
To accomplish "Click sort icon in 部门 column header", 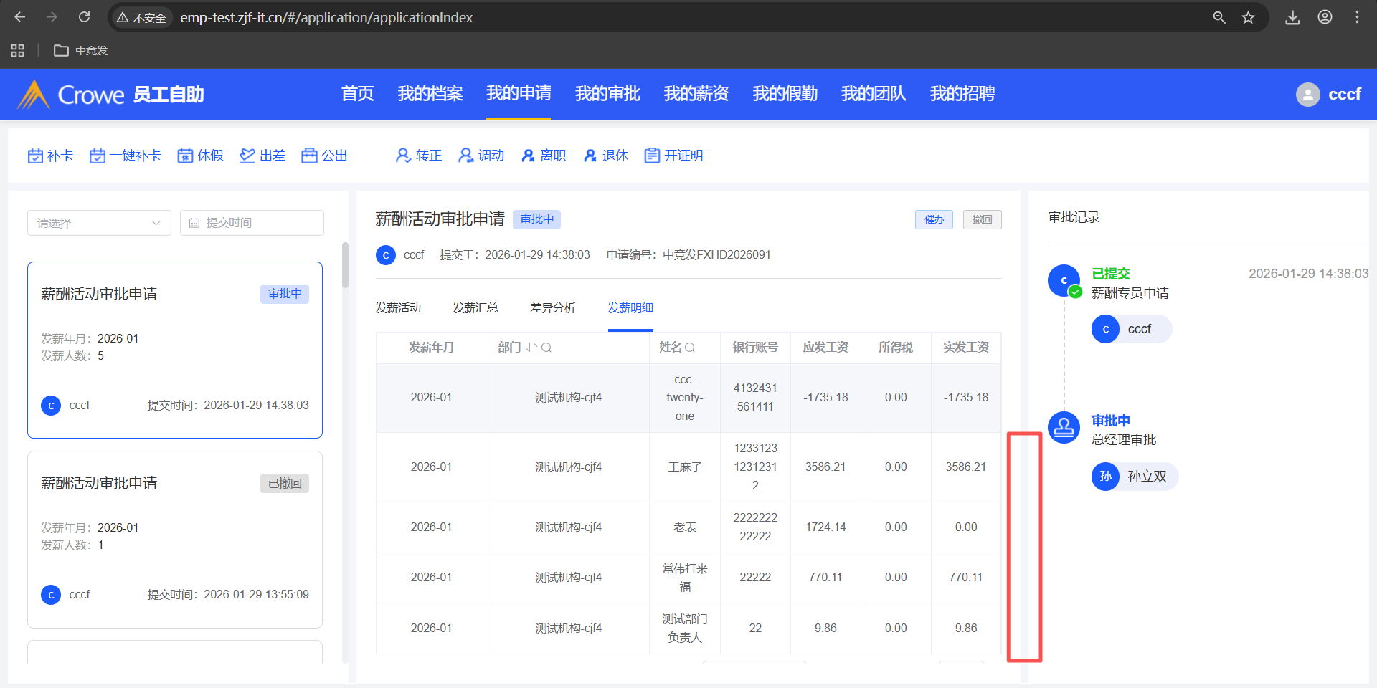I will tap(531, 348).
